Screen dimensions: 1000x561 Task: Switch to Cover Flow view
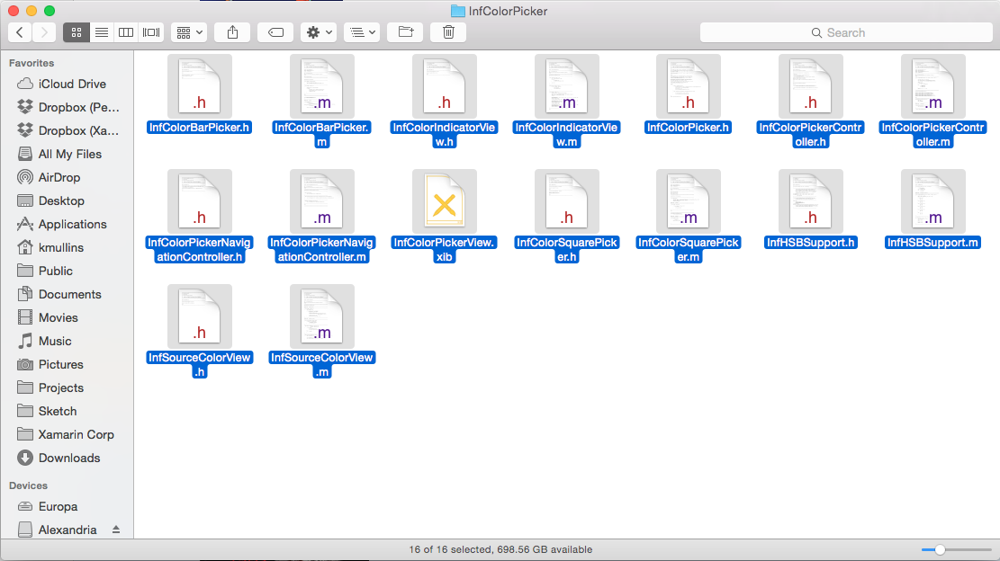150,32
